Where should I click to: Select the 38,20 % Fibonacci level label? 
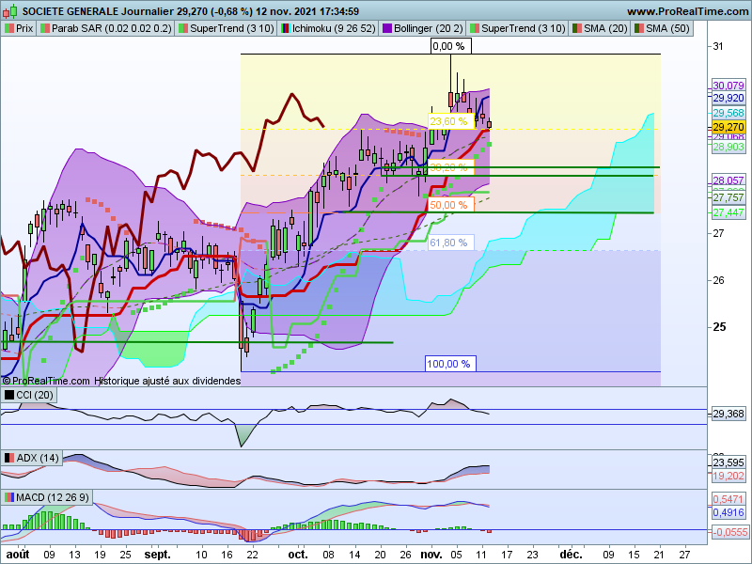pos(449,167)
